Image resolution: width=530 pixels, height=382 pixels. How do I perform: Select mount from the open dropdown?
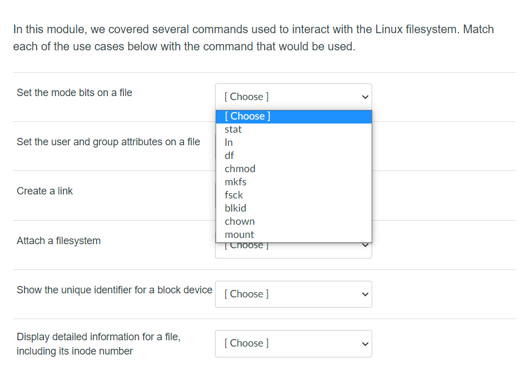click(240, 234)
